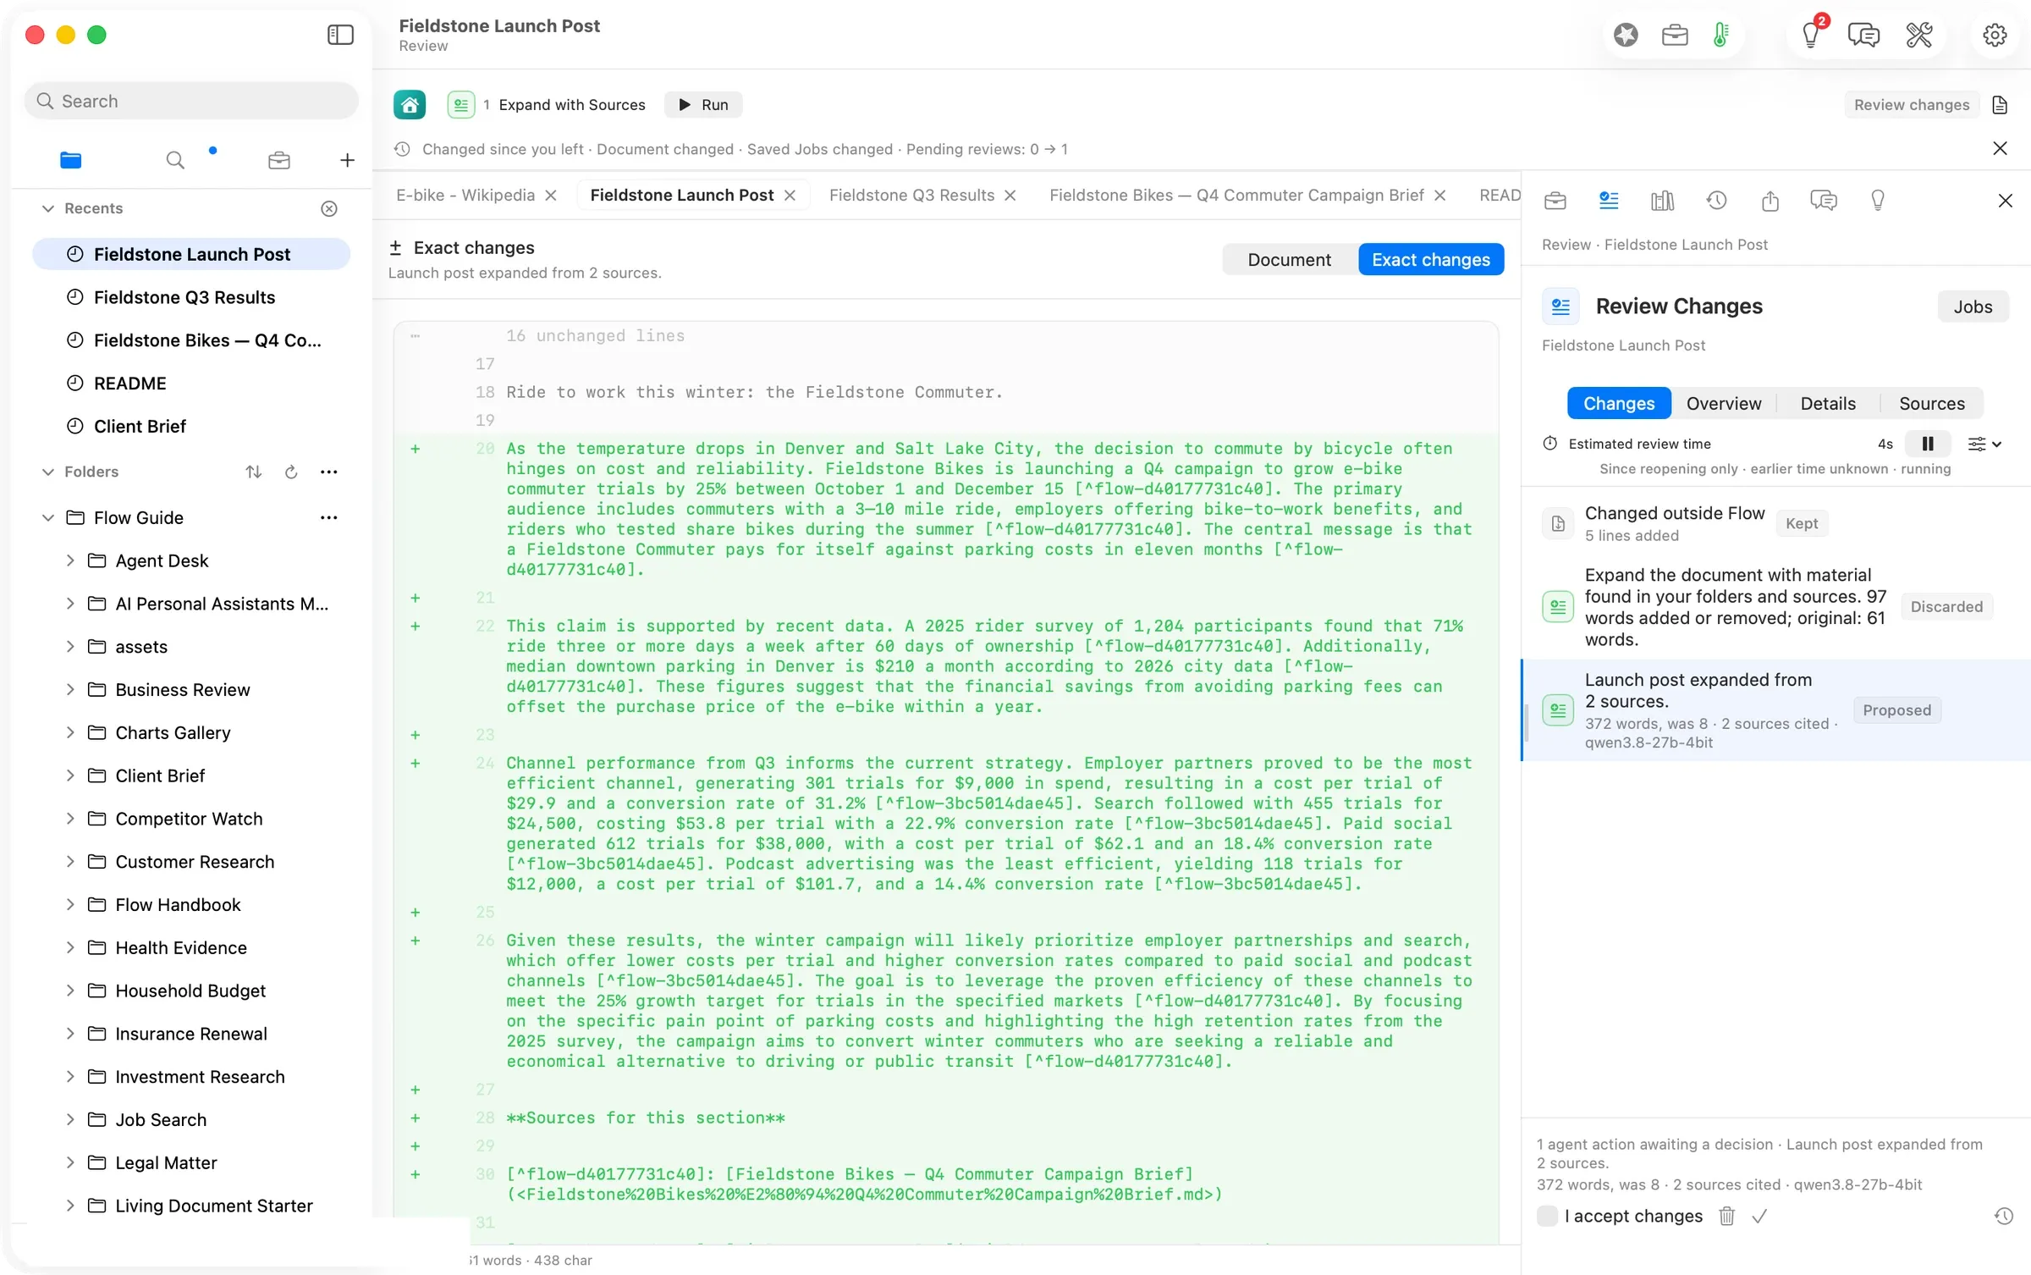Switch to Fieldstone Q3 Results tab
The image size is (2031, 1275).
911,195
